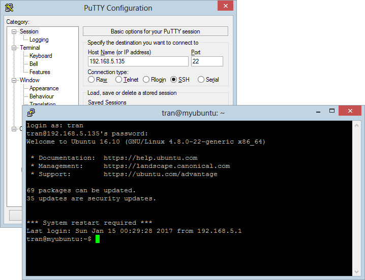Select Session in the category tree

tap(29, 31)
